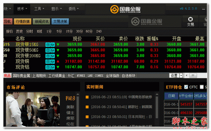This screenshot has height=131, width=211.
Task: Open the NYMEX market tab
Action: tap(81, 76)
